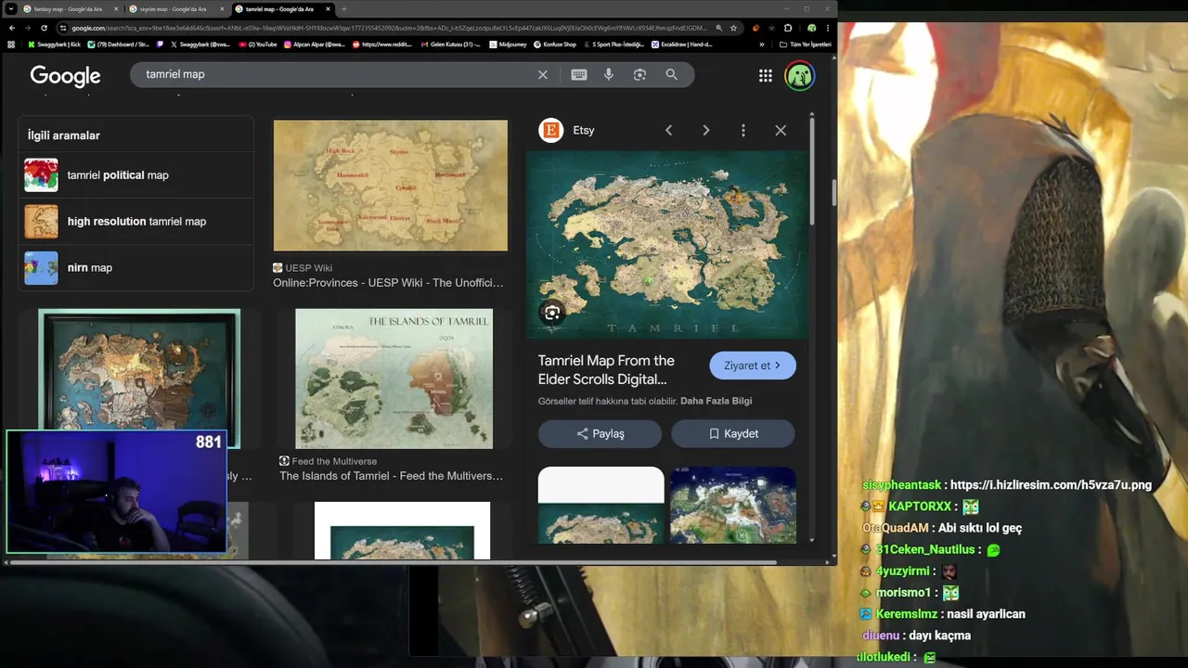Select related search nirn map
This screenshot has width=1188, height=668.
point(136,267)
